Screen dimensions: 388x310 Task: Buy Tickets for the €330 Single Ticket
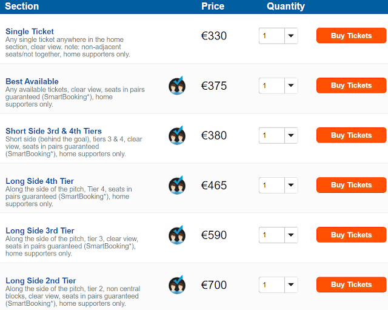click(x=351, y=36)
